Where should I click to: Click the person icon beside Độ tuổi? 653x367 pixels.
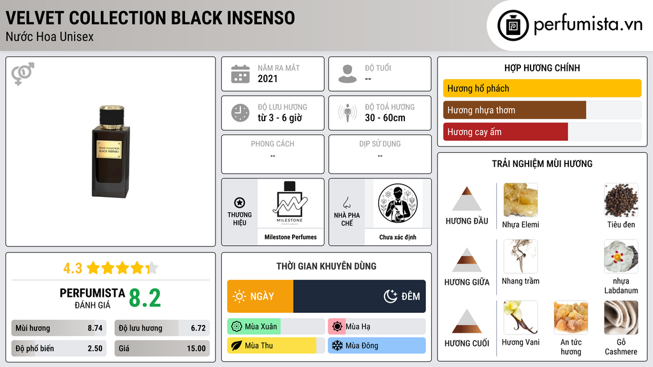348,74
